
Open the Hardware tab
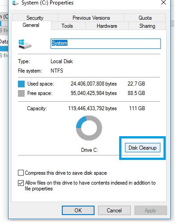click(107, 26)
